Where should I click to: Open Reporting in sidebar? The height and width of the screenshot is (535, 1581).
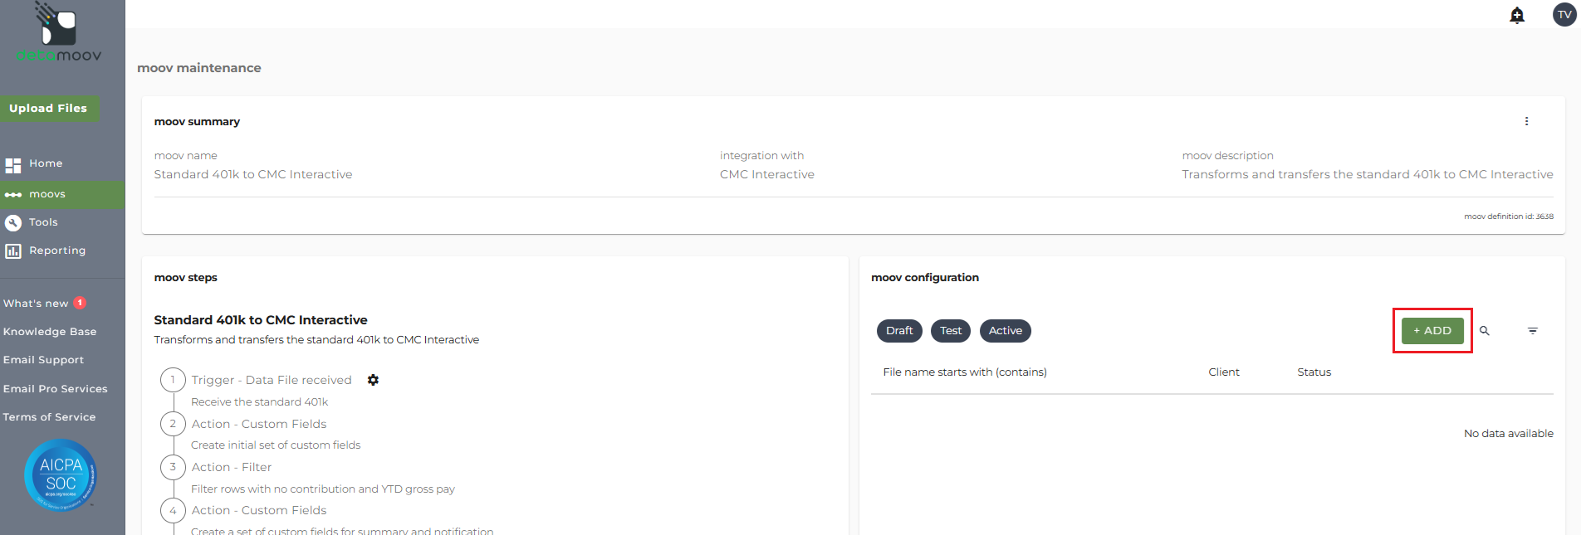click(x=57, y=250)
